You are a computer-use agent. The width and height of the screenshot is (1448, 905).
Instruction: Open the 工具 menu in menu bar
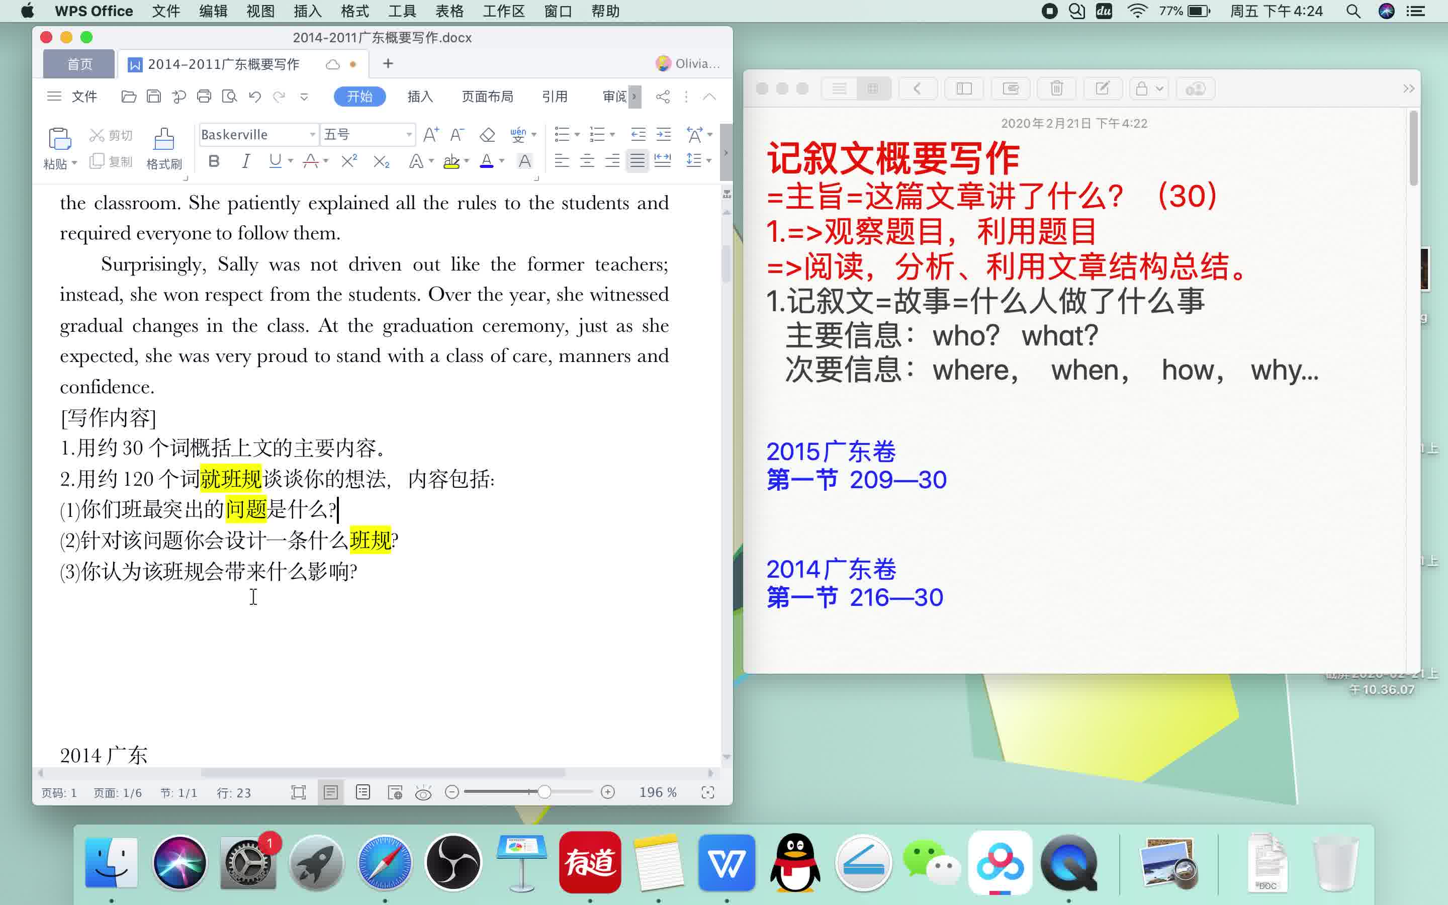coord(402,11)
